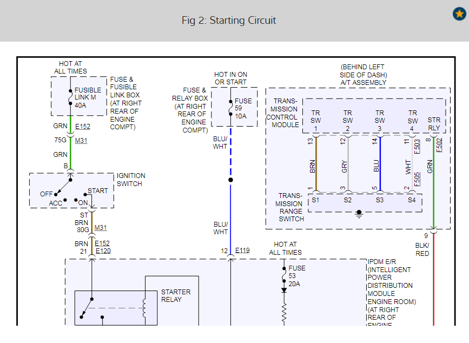Click the M31 link beside 80G
The width and height of the screenshot is (469, 343).
tap(101, 228)
